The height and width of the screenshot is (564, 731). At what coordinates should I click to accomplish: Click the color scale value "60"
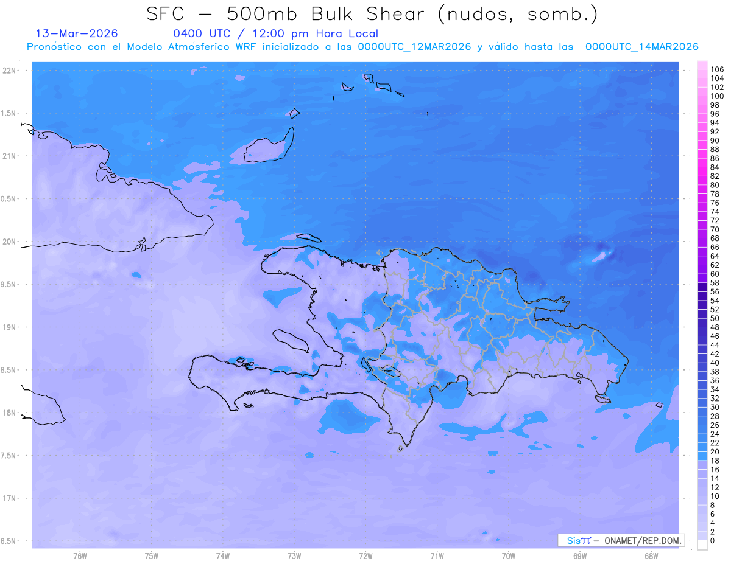click(715, 274)
